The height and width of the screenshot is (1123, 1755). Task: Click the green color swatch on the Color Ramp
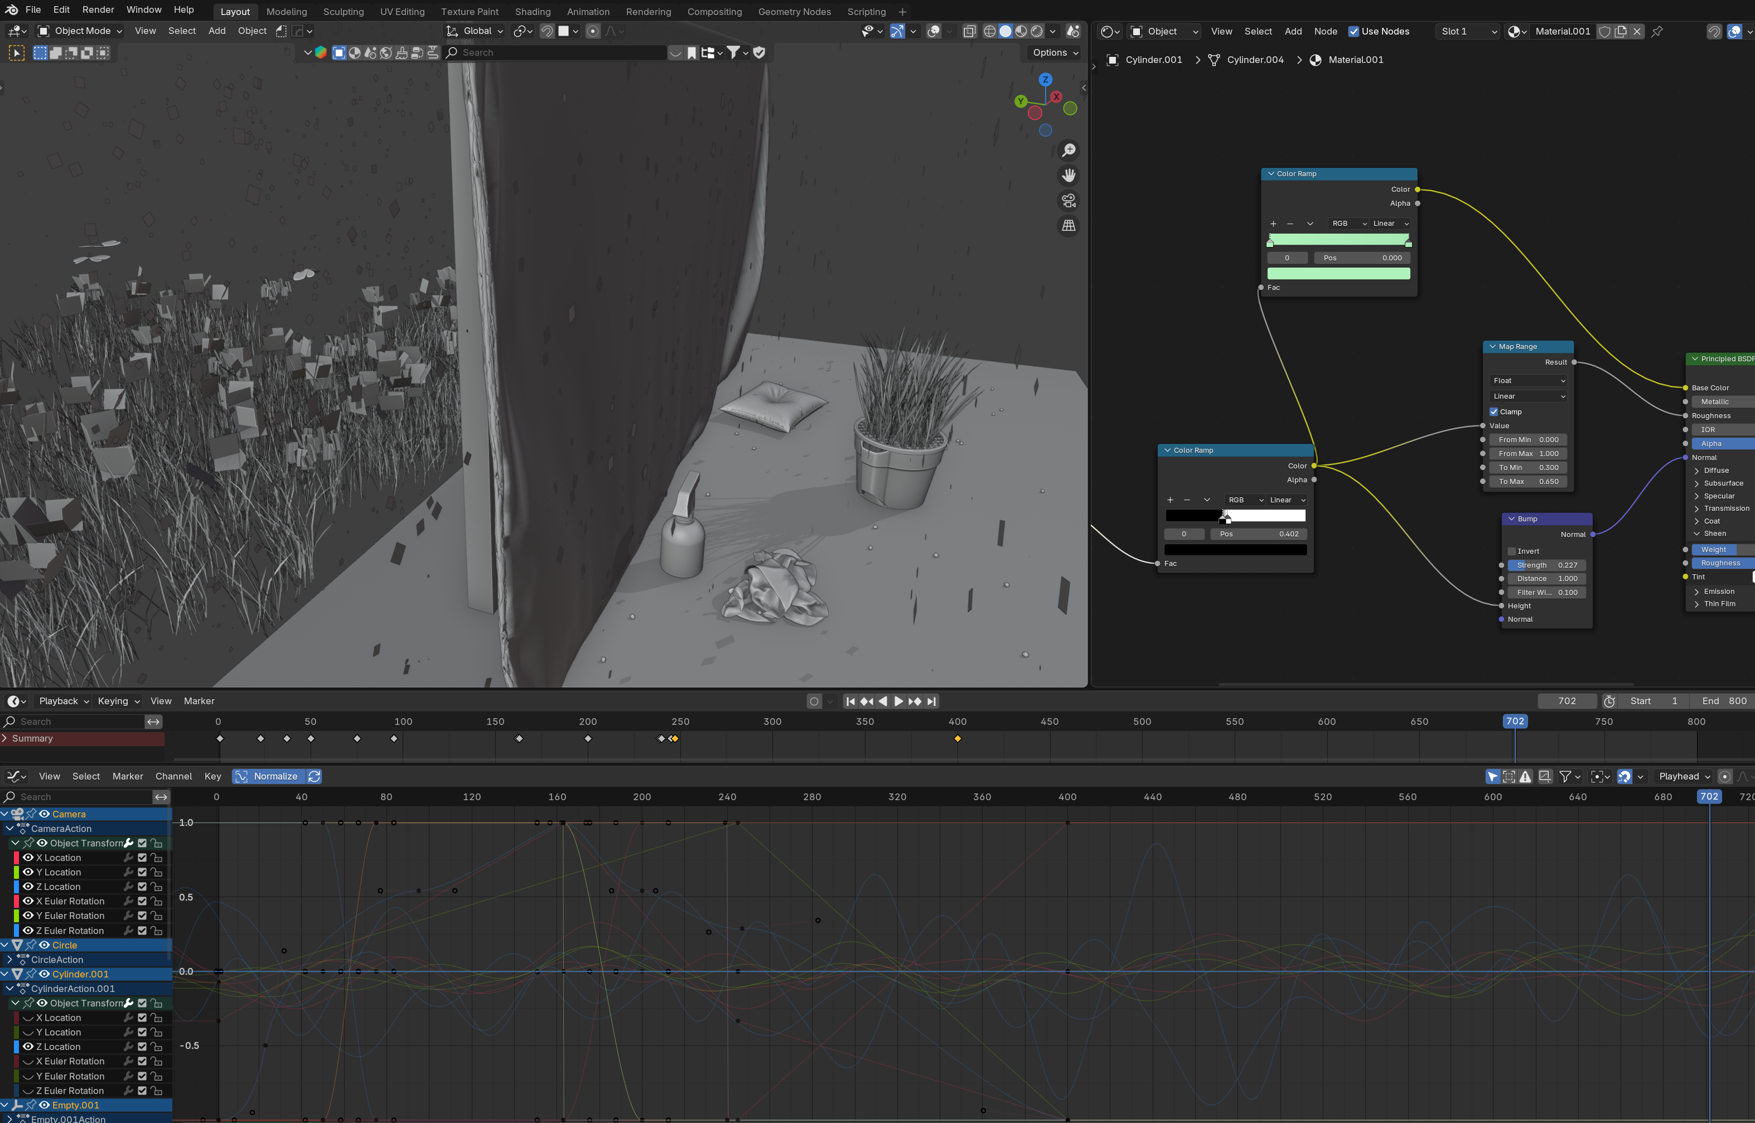[x=1338, y=273]
